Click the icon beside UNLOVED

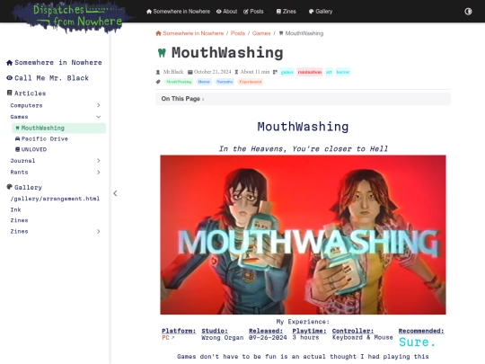click(x=18, y=149)
